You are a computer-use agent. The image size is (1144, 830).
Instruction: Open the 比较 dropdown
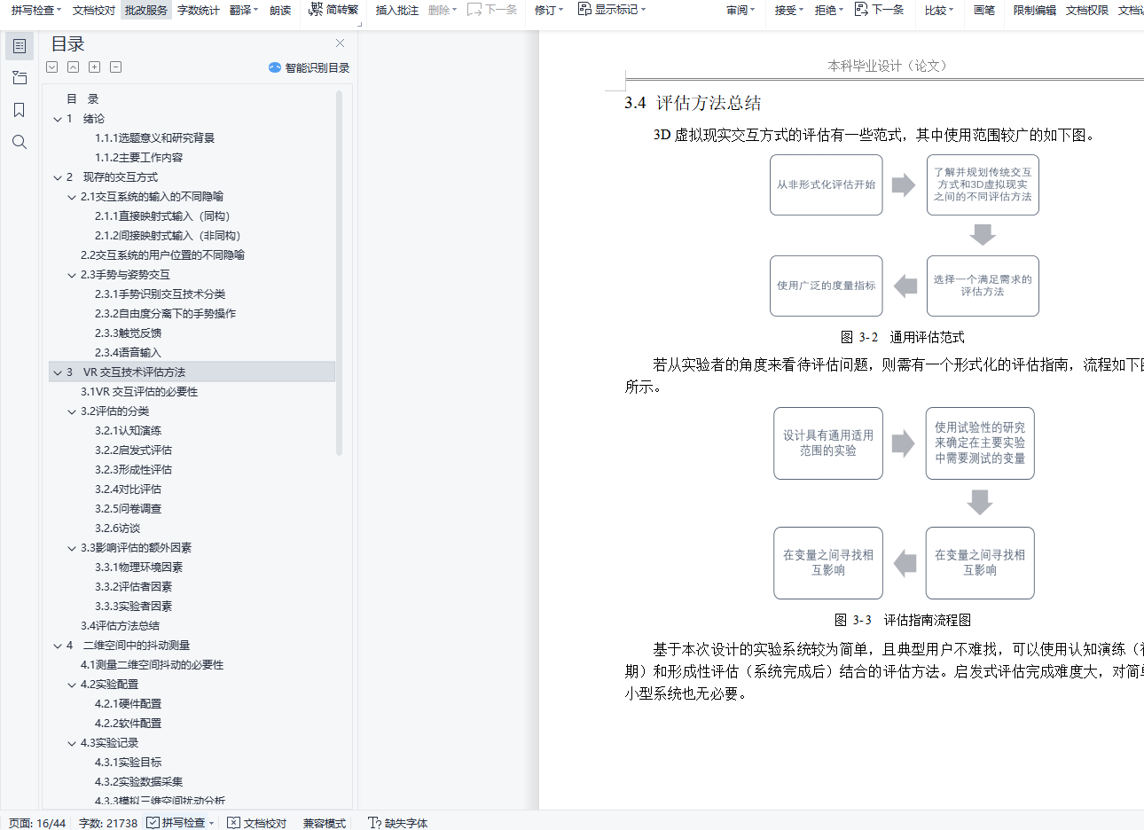(939, 10)
